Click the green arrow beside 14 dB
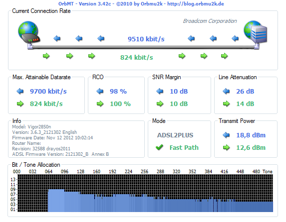 (226, 104)
